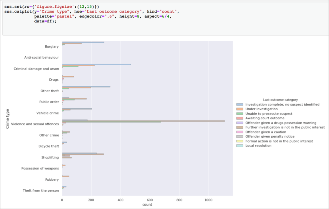Click the orange 'Under investigation' legend swatch
329x209 pixels.
coord(239,108)
